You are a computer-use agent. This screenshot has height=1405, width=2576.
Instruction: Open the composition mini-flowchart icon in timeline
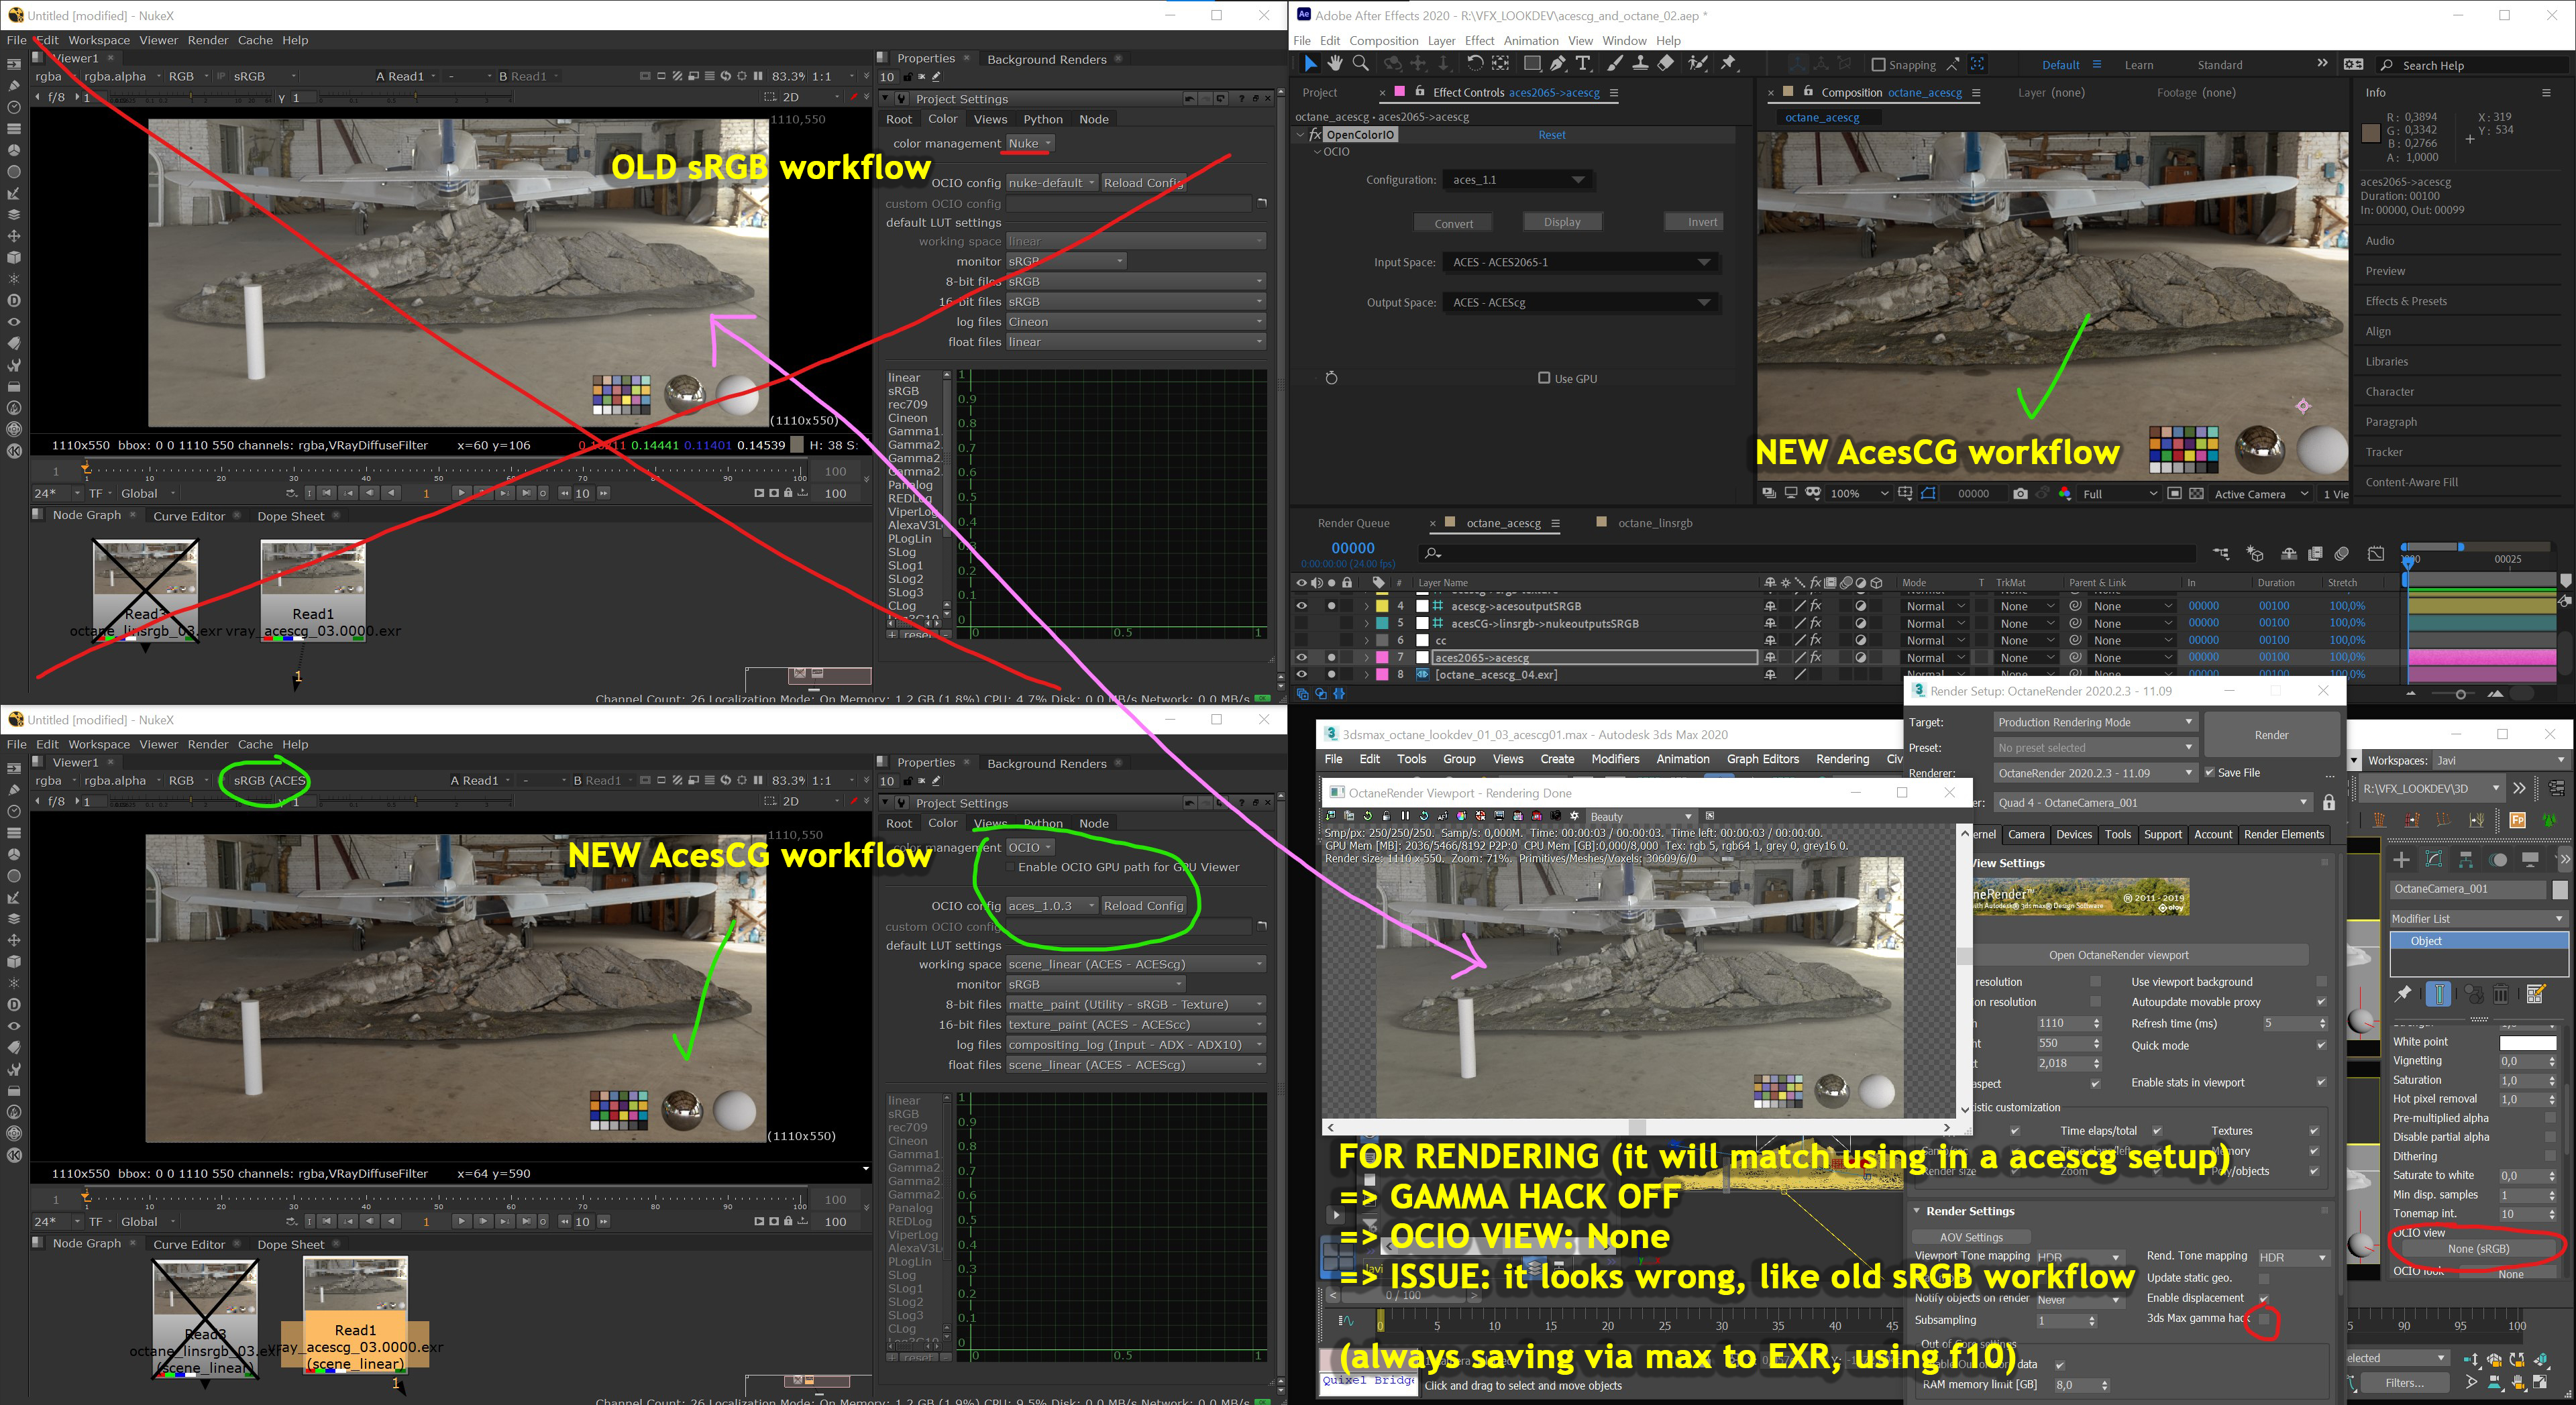(2221, 554)
